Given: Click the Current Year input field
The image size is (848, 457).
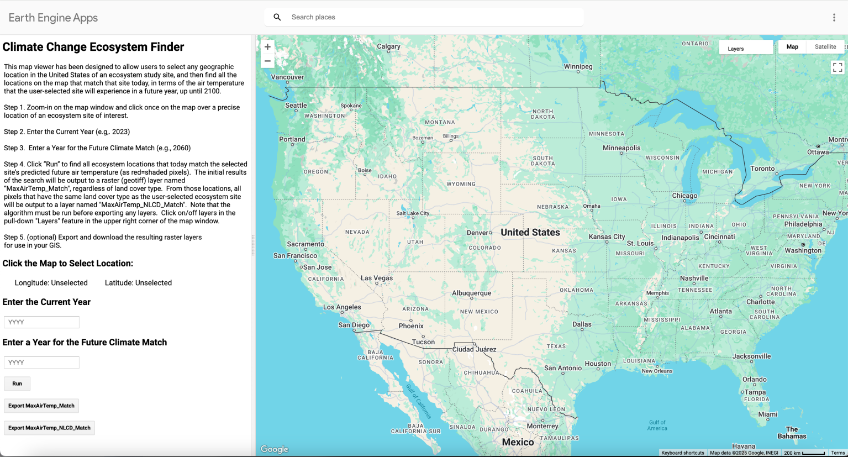Looking at the screenshot, I should click(41, 322).
